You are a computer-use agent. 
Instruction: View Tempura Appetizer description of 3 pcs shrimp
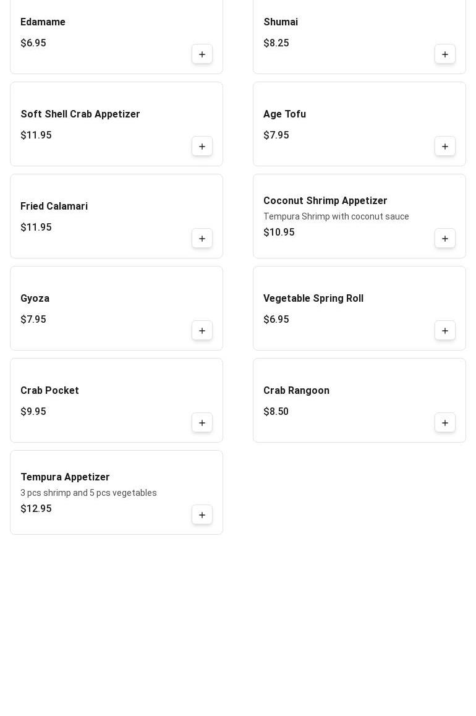88,493
